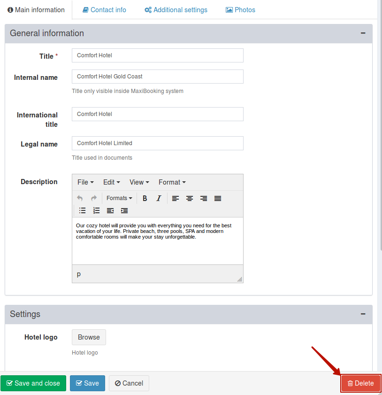
Task: Apply italic formatting to description text
Action: [x=159, y=198]
